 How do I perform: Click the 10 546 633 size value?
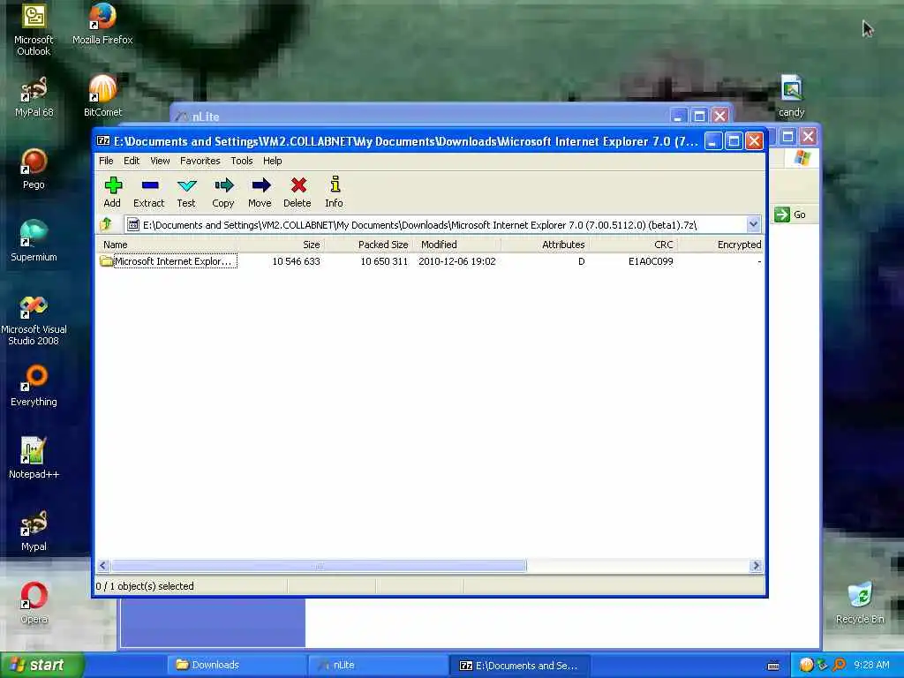point(296,261)
